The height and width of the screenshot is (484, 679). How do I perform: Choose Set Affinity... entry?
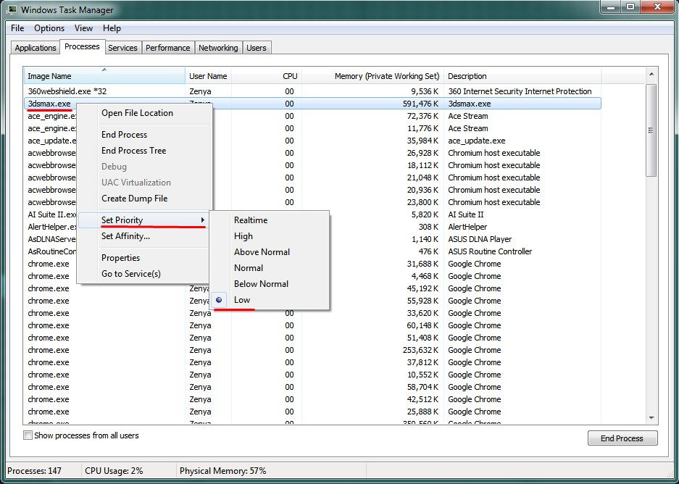[125, 236]
